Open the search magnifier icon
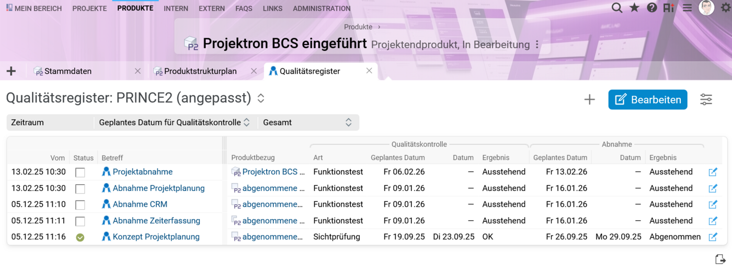This screenshot has width=732, height=270. (x=617, y=8)
